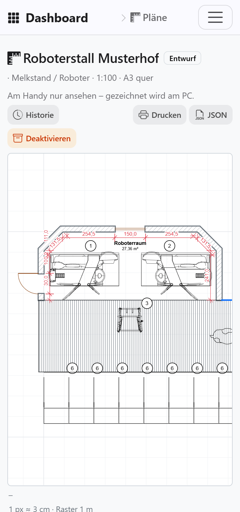The image size is (240, 512).
Task: Click the ruler icon beside Roboterstall Musterhof
Action: [14, 58]
